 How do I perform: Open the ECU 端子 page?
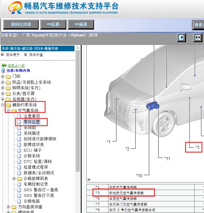[33, 150]
